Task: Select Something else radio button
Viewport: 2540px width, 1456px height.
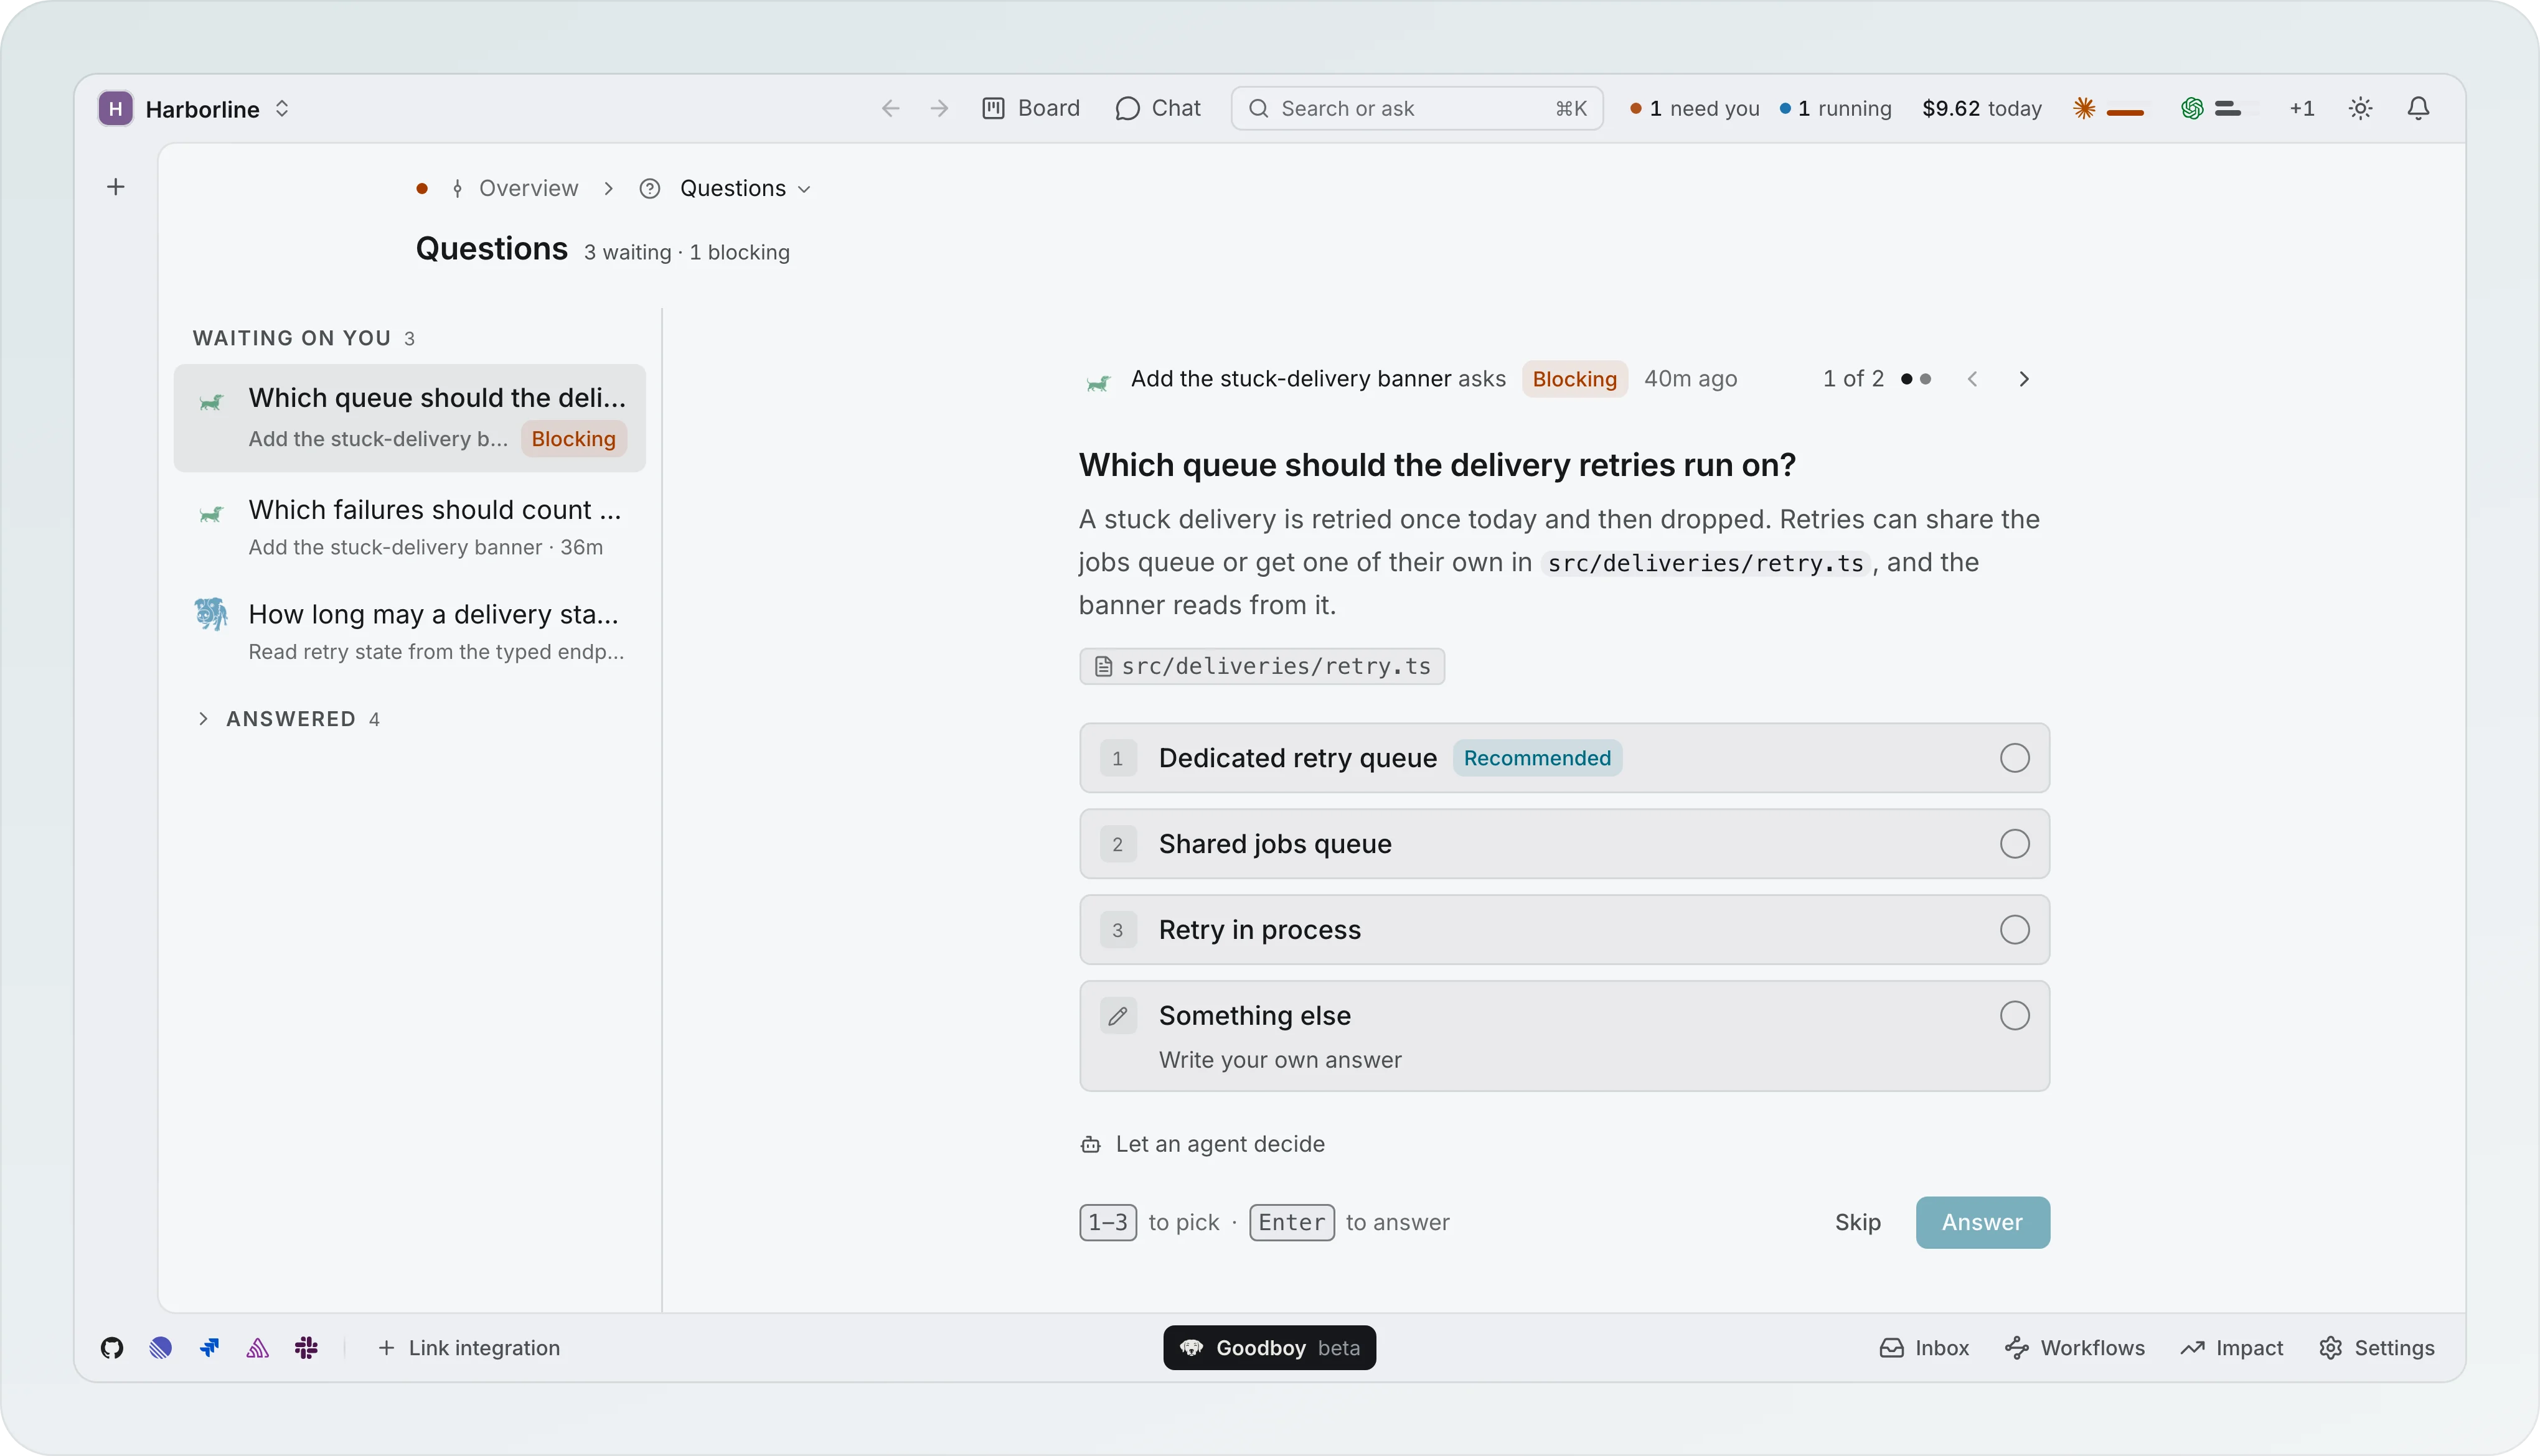Action: click(2015, 1016)
